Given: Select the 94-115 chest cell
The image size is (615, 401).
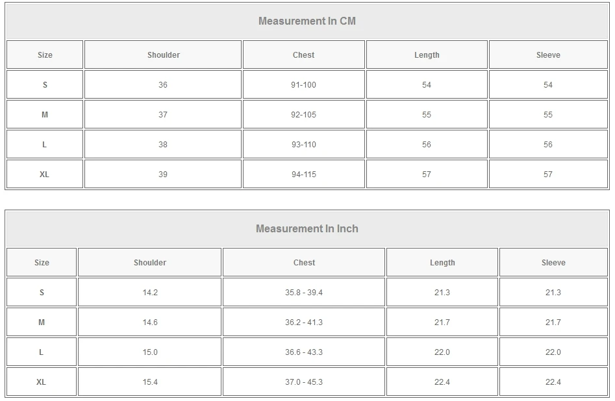Looking at the screenshot, I should click(303, 175).
